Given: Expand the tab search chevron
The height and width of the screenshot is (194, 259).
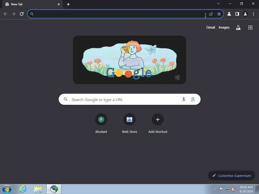Looking at the screenshot, I should (218, 4).
